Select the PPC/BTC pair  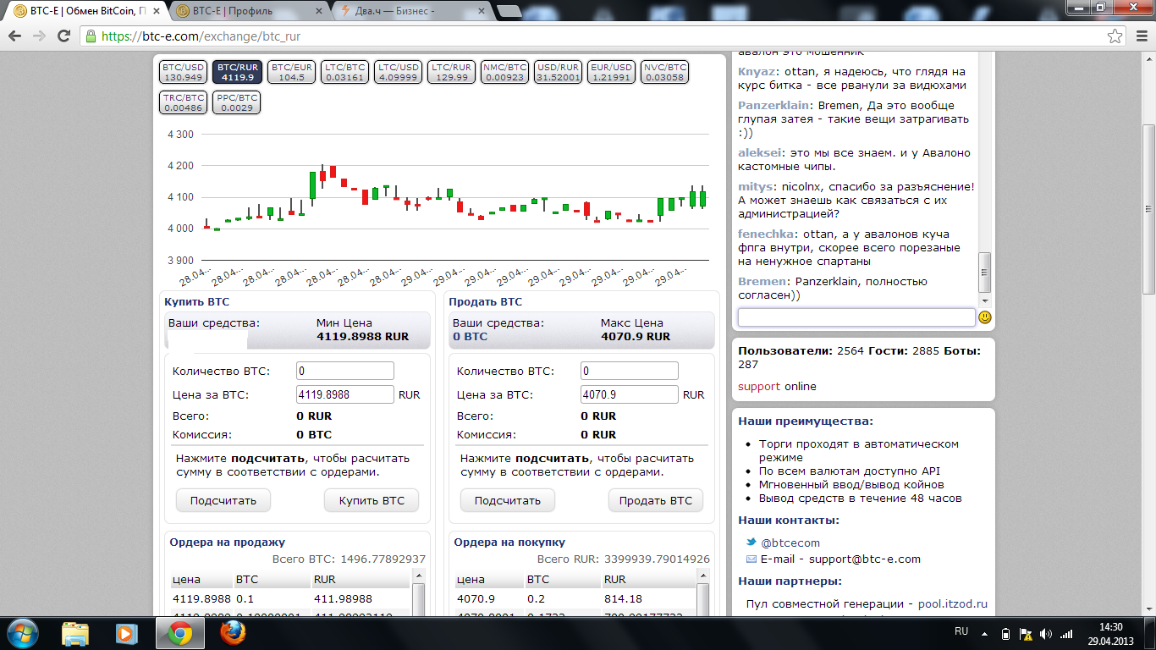click(237, 102)
